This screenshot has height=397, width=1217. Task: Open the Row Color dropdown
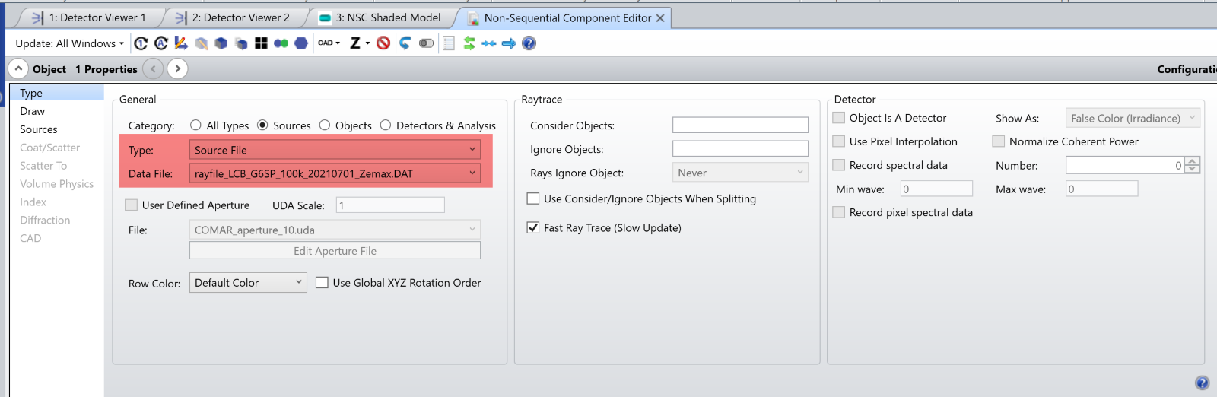coord(248,283)
